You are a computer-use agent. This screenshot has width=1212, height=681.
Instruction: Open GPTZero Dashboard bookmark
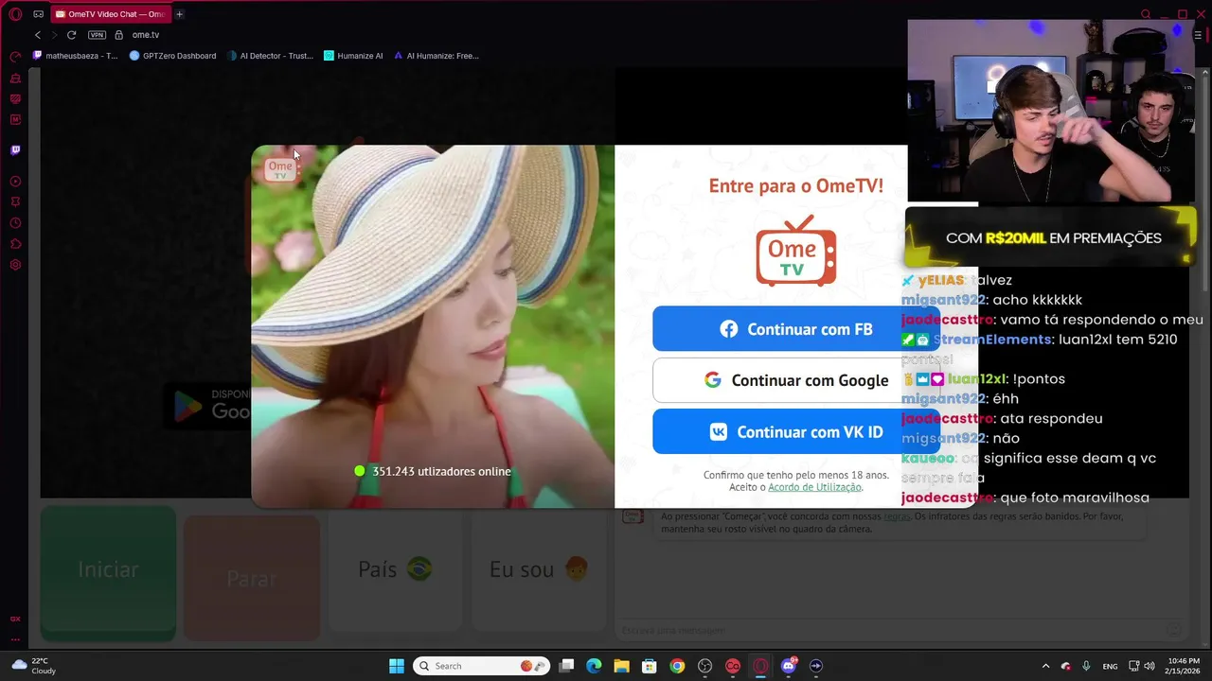point(172,56)
